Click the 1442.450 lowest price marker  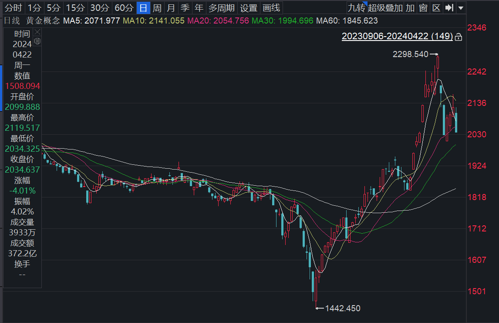[x=343, y=308]
